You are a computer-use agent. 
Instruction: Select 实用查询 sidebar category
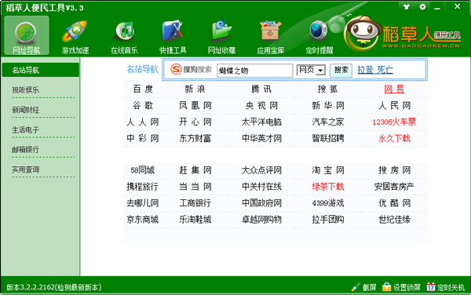coord(26,169)
